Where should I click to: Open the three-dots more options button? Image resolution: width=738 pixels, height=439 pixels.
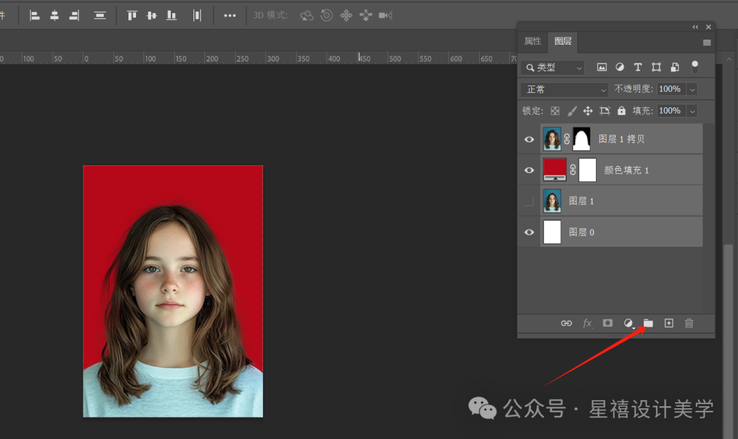pos(230,16)
